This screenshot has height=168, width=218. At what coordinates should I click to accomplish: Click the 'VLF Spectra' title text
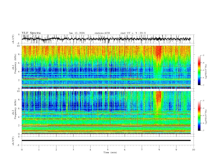tap(31, 33)
